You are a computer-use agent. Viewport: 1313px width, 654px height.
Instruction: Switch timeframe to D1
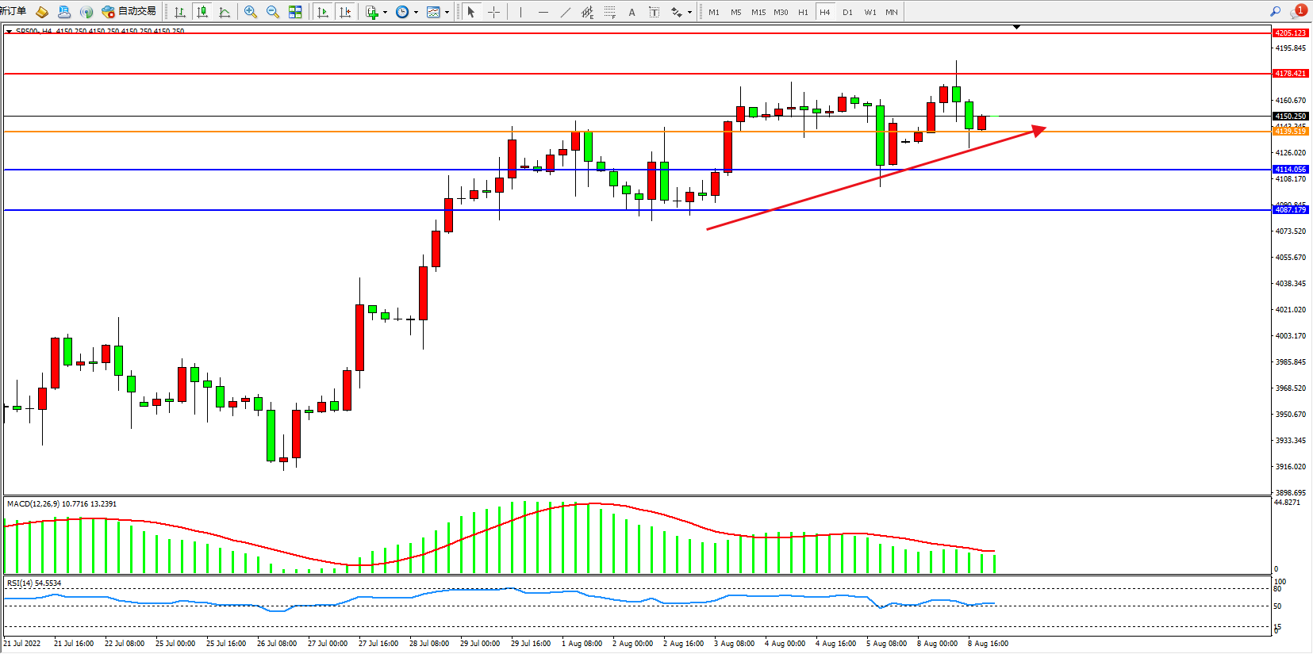coord(847,12)
